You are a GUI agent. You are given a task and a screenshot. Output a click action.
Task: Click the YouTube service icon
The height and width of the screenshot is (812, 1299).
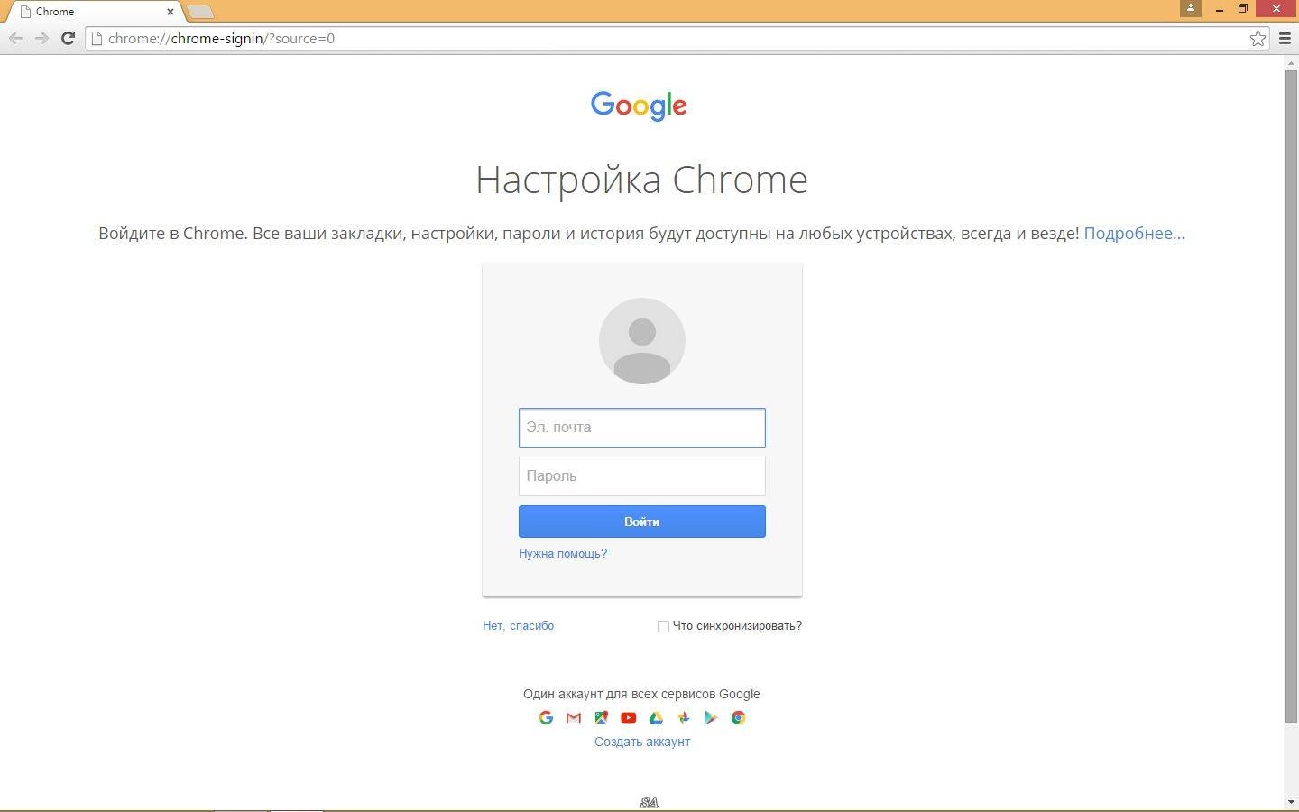tap(629, 718)
